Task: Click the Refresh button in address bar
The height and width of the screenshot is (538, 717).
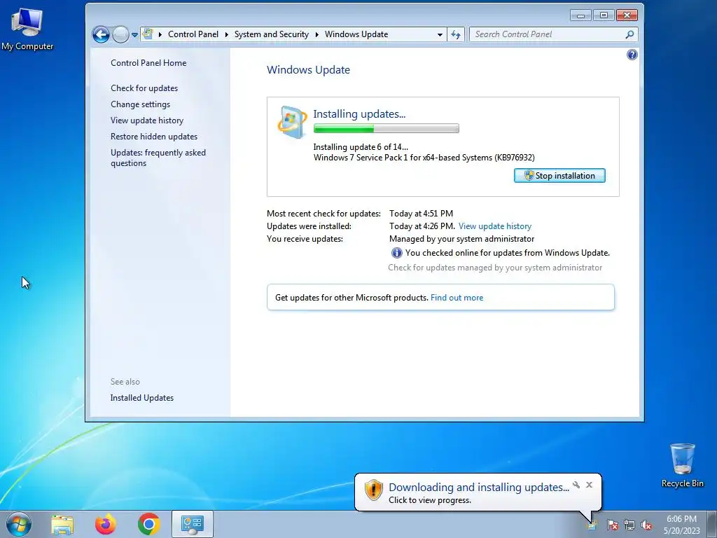Action: pos(455,34)
